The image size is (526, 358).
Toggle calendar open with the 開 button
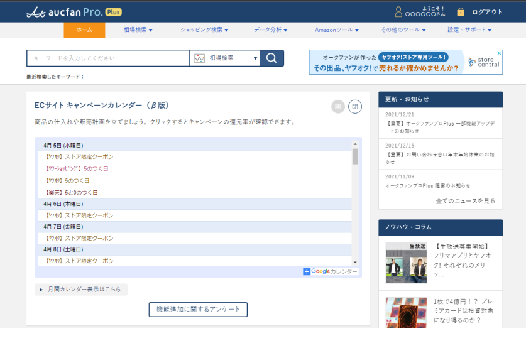(338, 107)
